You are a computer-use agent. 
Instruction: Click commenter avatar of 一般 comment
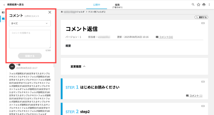tap(12, 67)
